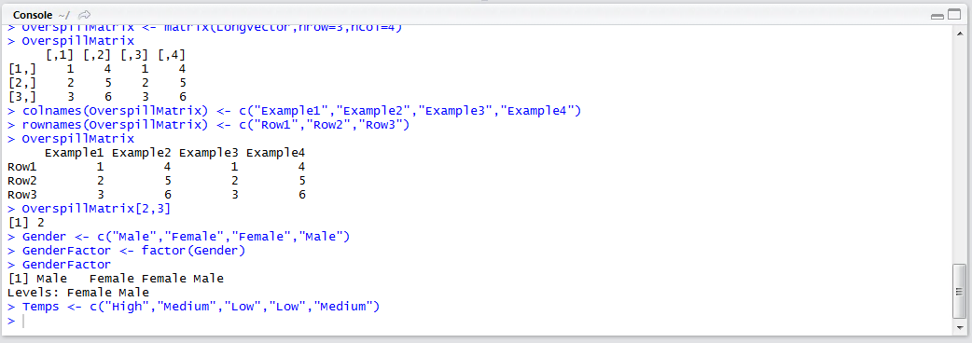Click the colnames(OverspillMatrix) command line

[294, 112]
